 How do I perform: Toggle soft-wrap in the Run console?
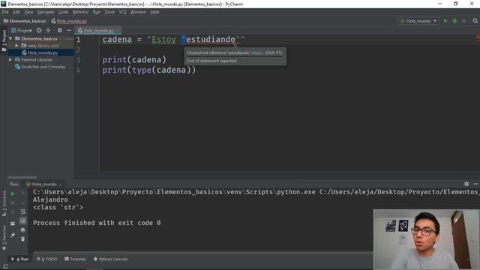23,211
